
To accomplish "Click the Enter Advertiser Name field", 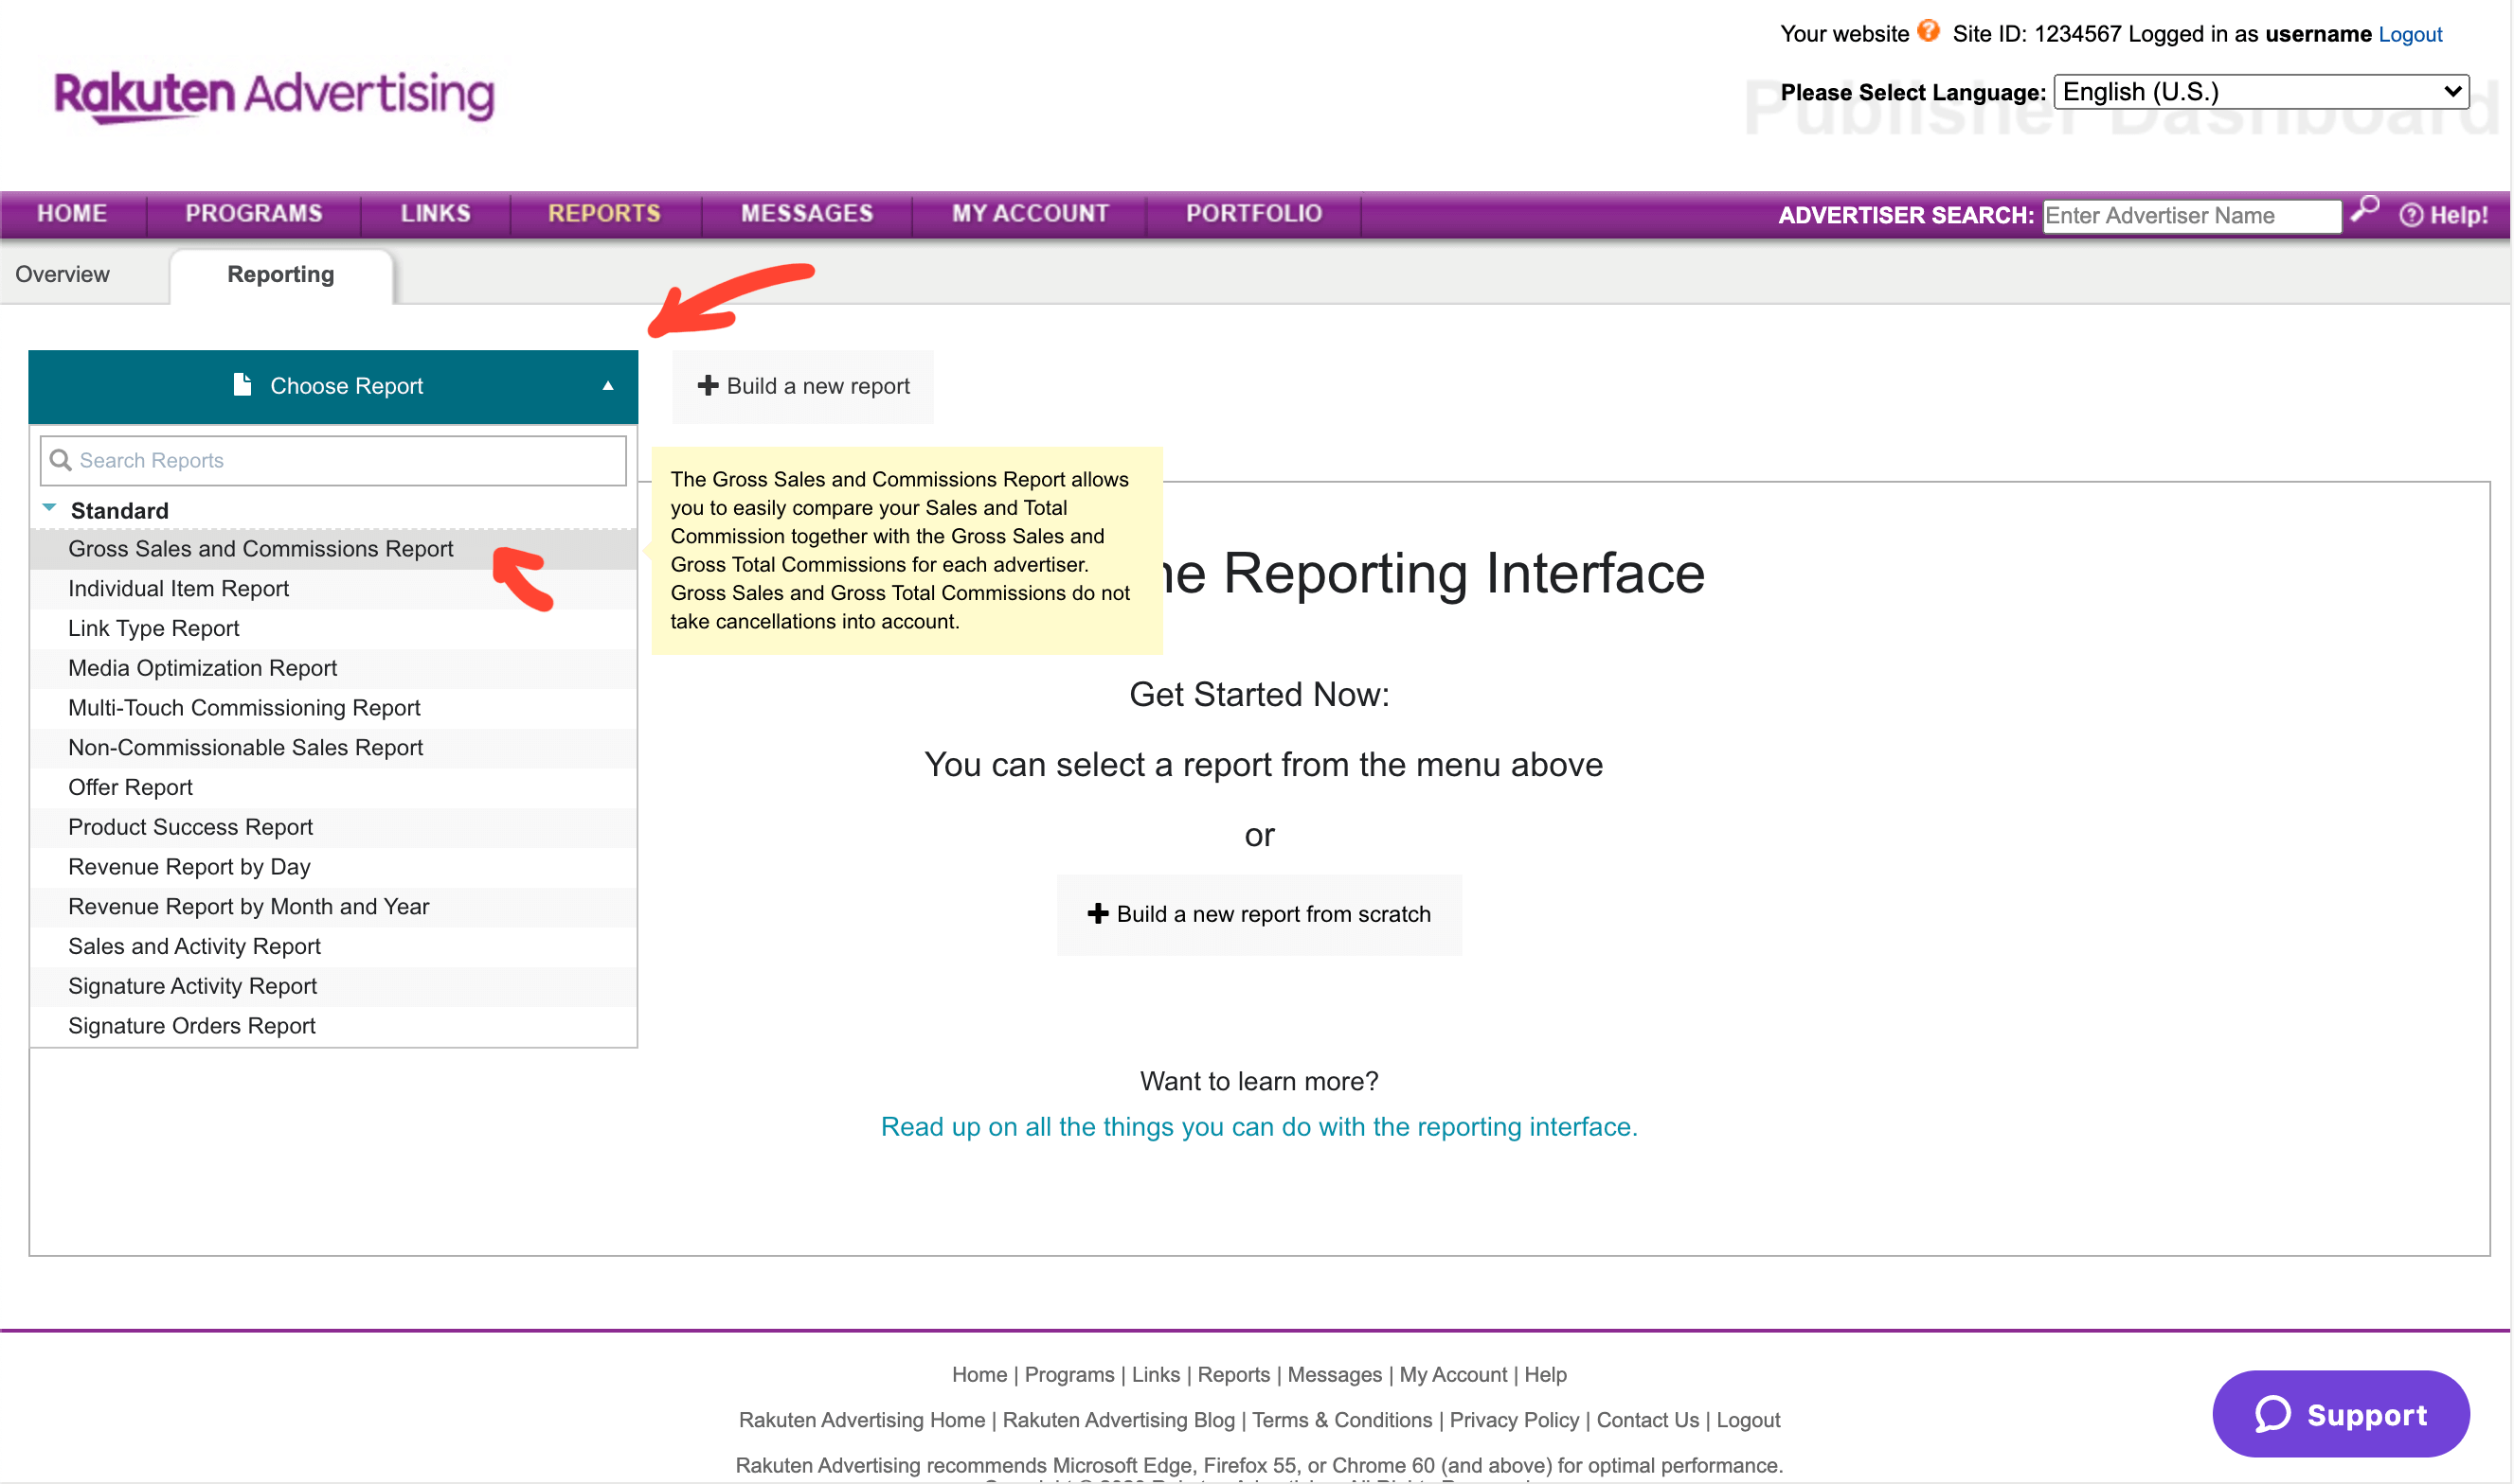I will pos(2191,215).
